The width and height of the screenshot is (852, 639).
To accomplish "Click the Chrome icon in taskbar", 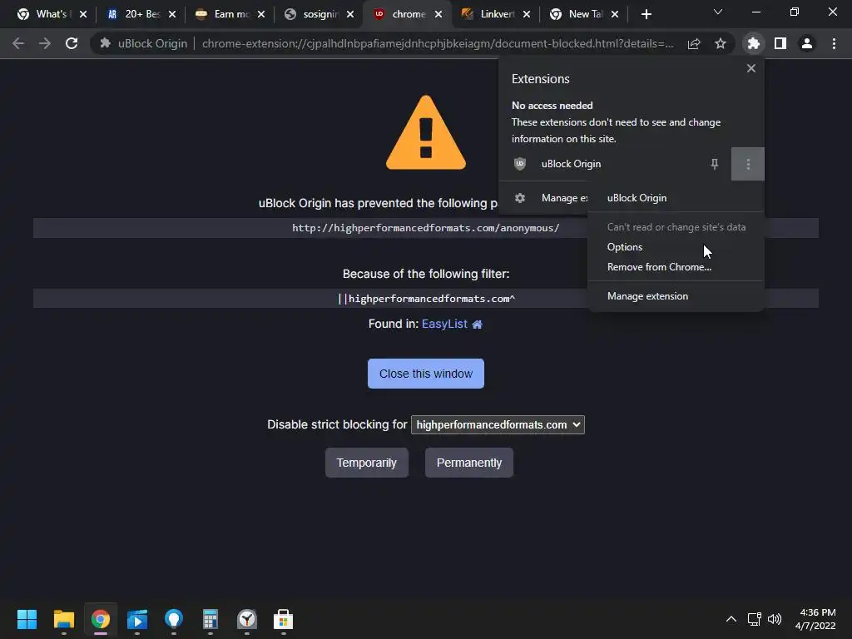I will [x=101, y=619].
